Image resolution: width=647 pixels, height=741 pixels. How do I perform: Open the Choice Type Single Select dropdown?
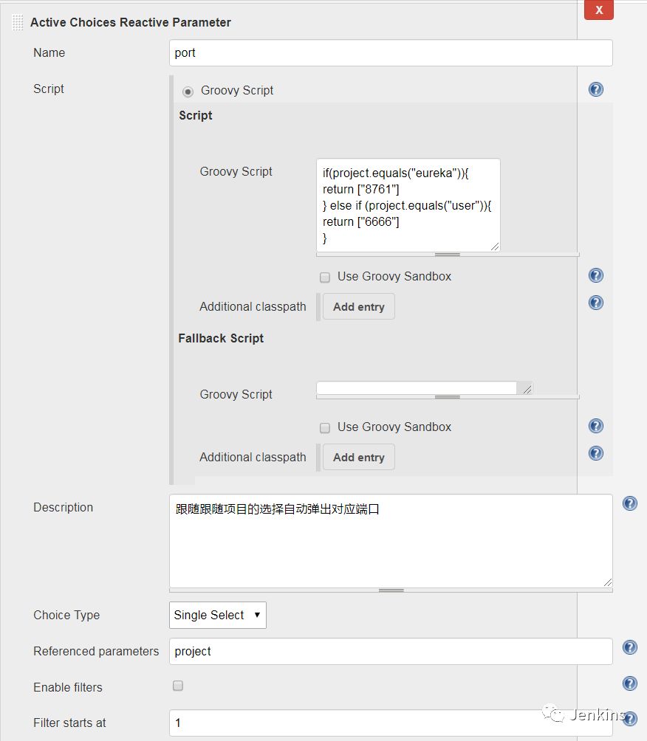pyautogui.click(x=218, y=615)
